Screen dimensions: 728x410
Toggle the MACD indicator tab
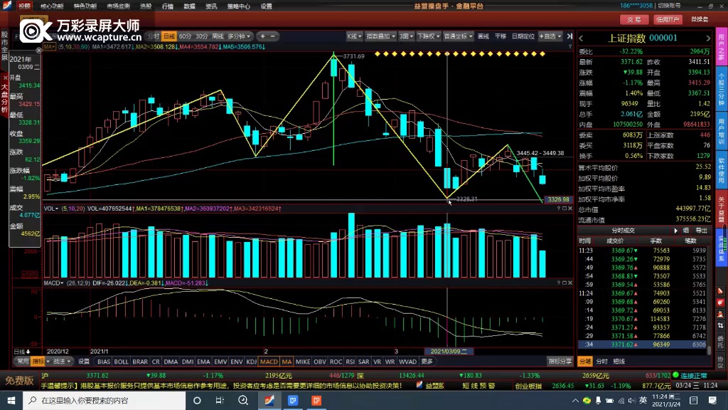(269, 362)
